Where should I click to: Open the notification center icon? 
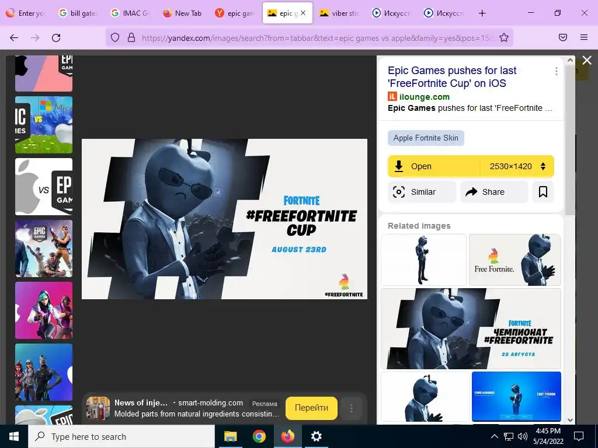579,436
